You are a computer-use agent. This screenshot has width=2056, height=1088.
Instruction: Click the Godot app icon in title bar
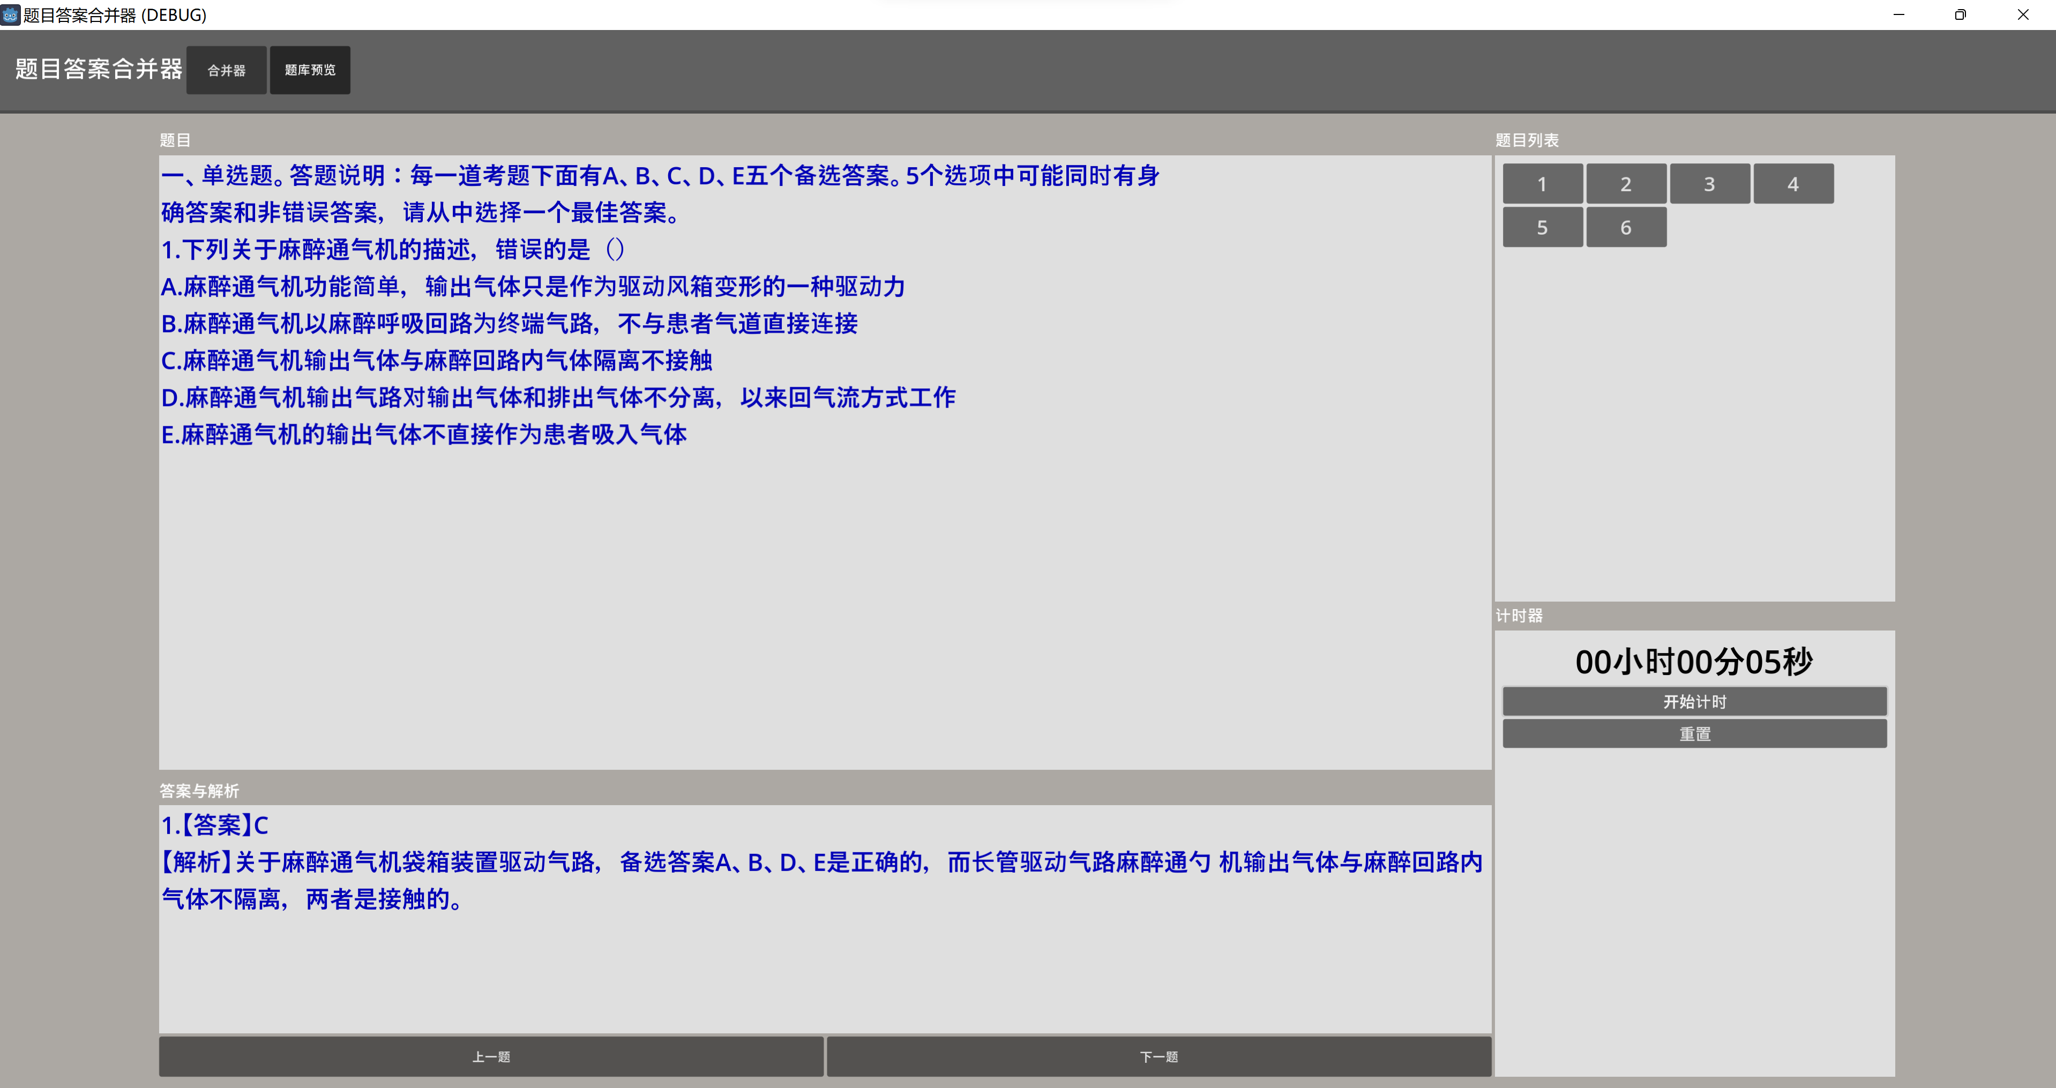pos(10,14)
